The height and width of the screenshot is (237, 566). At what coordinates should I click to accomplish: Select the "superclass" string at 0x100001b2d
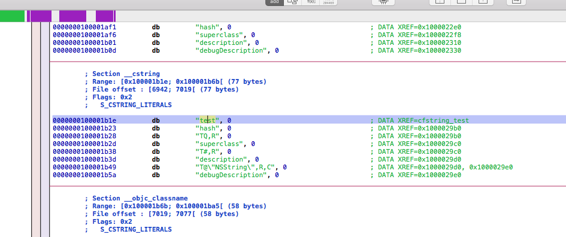pos(219,144)
